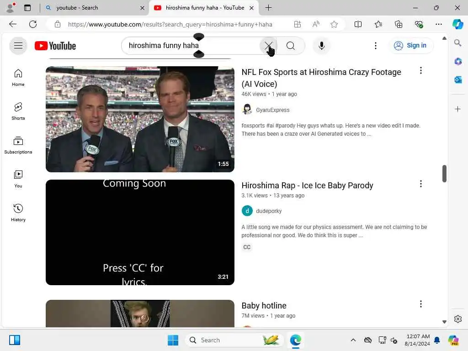The image size is (468, 351).
Task: Customize sidebar with the plus button
Action: pos(457,109)
